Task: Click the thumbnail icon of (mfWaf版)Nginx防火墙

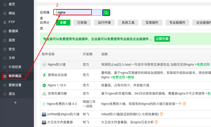Action: 44,114
